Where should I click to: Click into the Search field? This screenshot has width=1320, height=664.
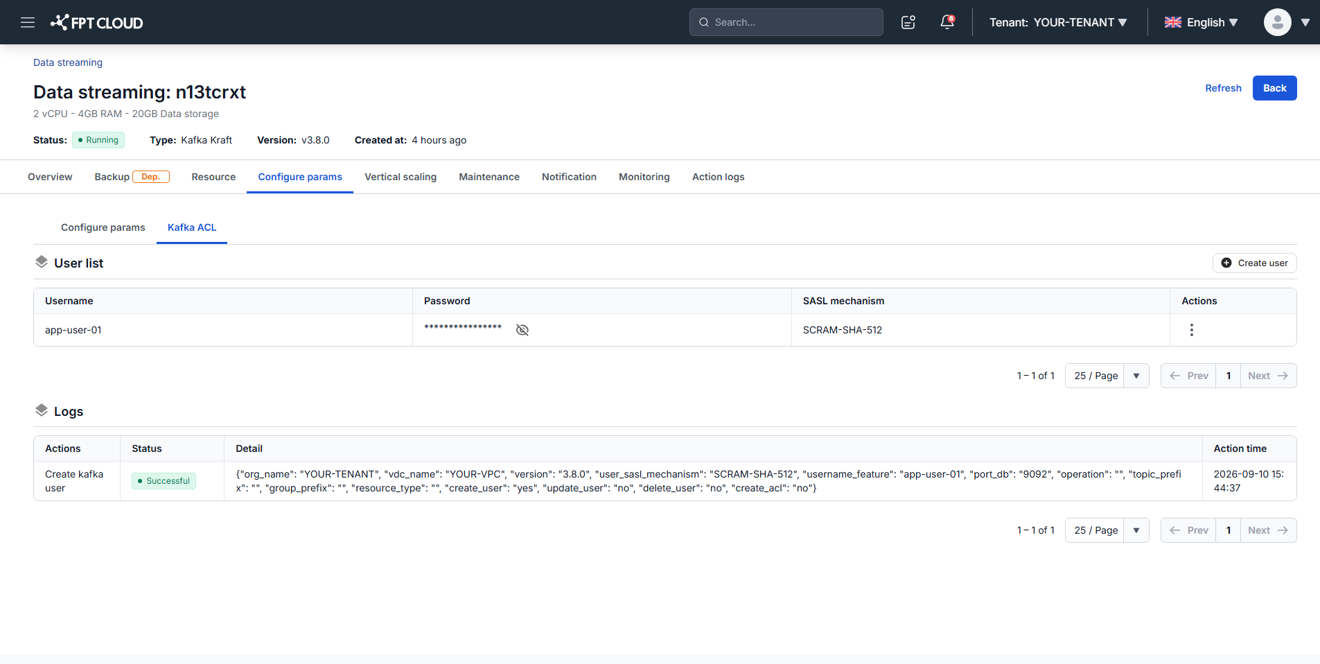tap(786, 22)
